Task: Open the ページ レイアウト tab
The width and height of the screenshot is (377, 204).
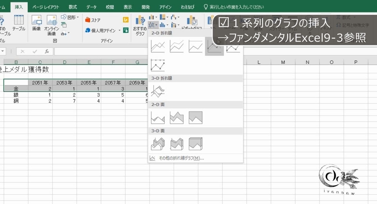Action: [46, 7]
